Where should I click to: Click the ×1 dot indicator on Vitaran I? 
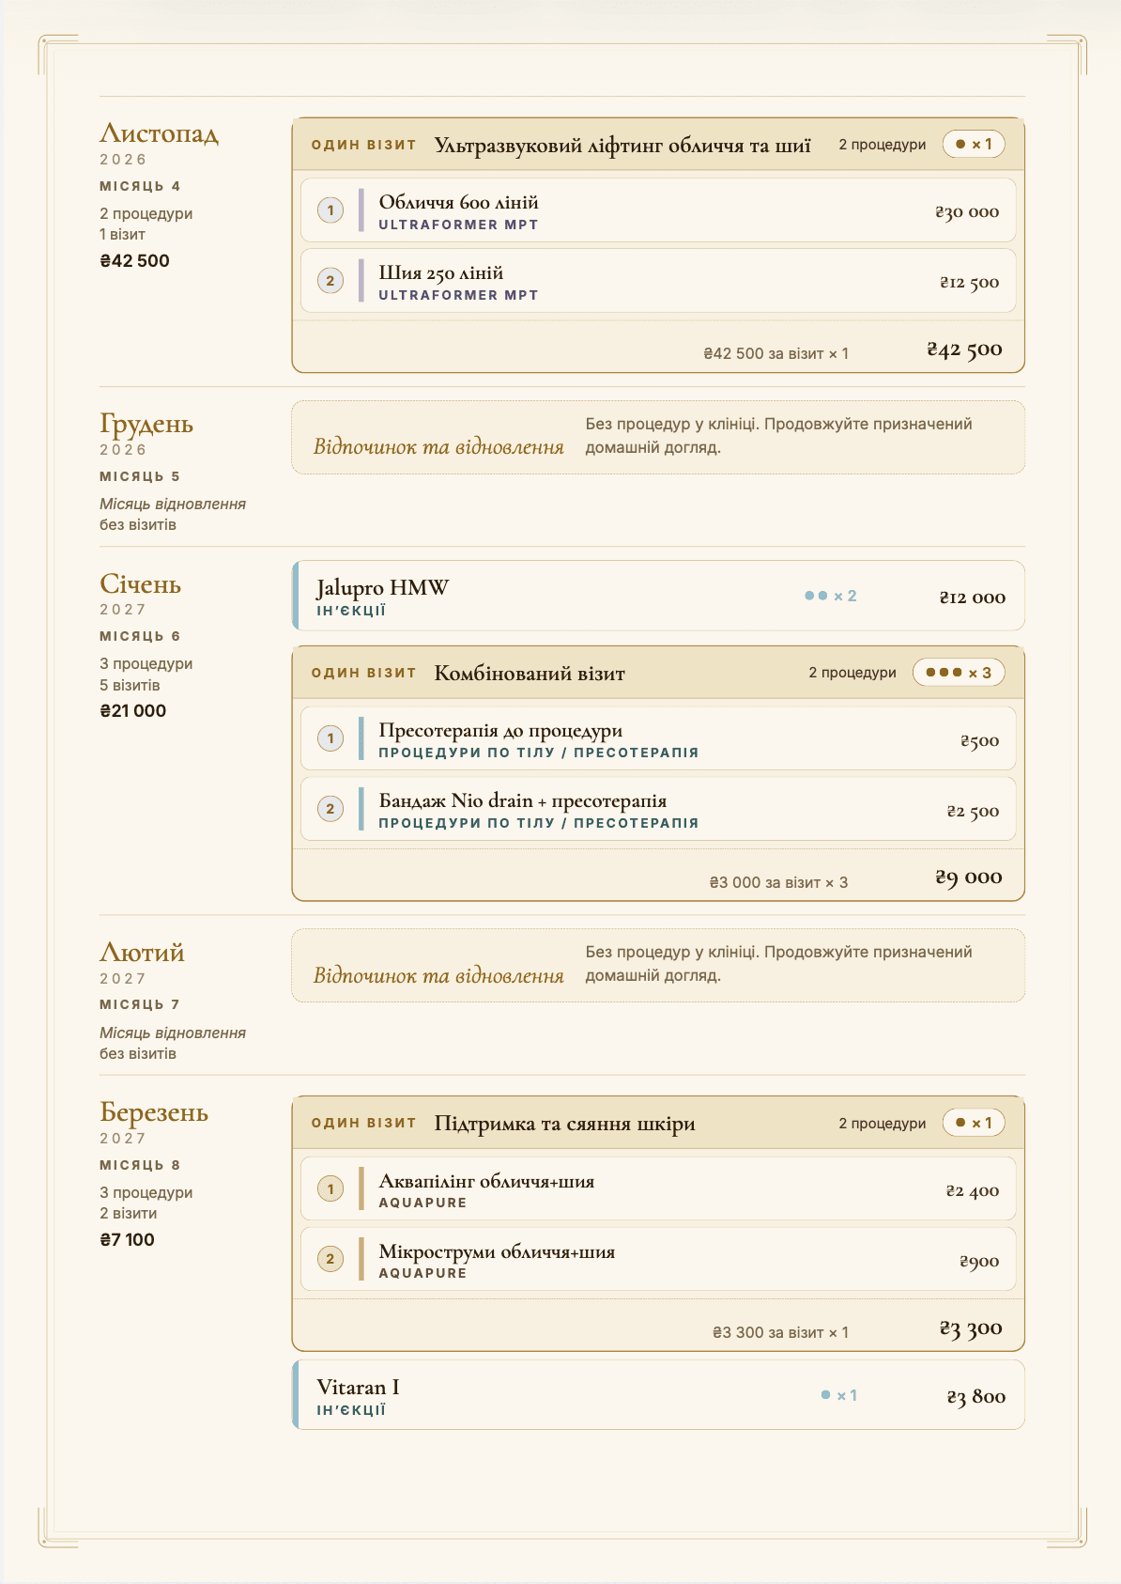click(x=839, y=1395)
